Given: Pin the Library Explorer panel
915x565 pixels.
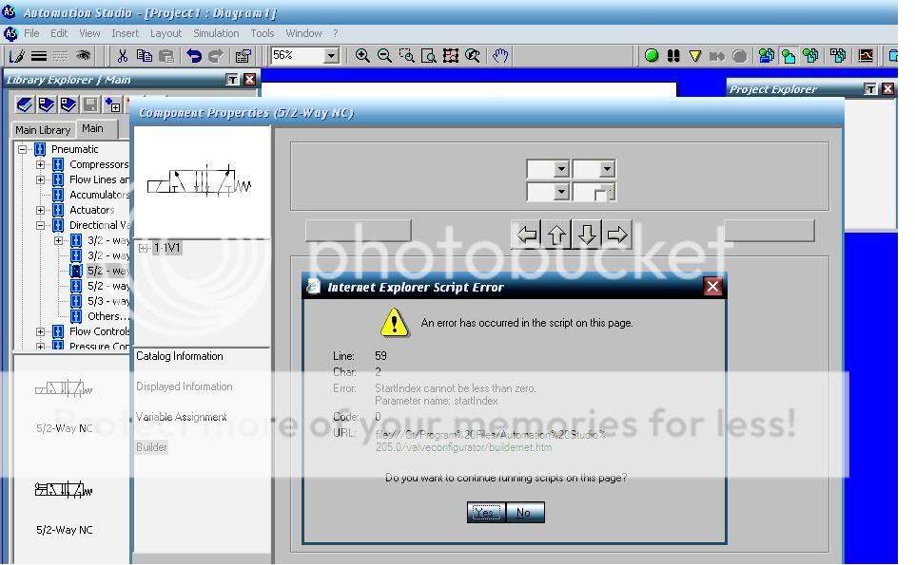Looking at the screenshot, I should point(232,80).
